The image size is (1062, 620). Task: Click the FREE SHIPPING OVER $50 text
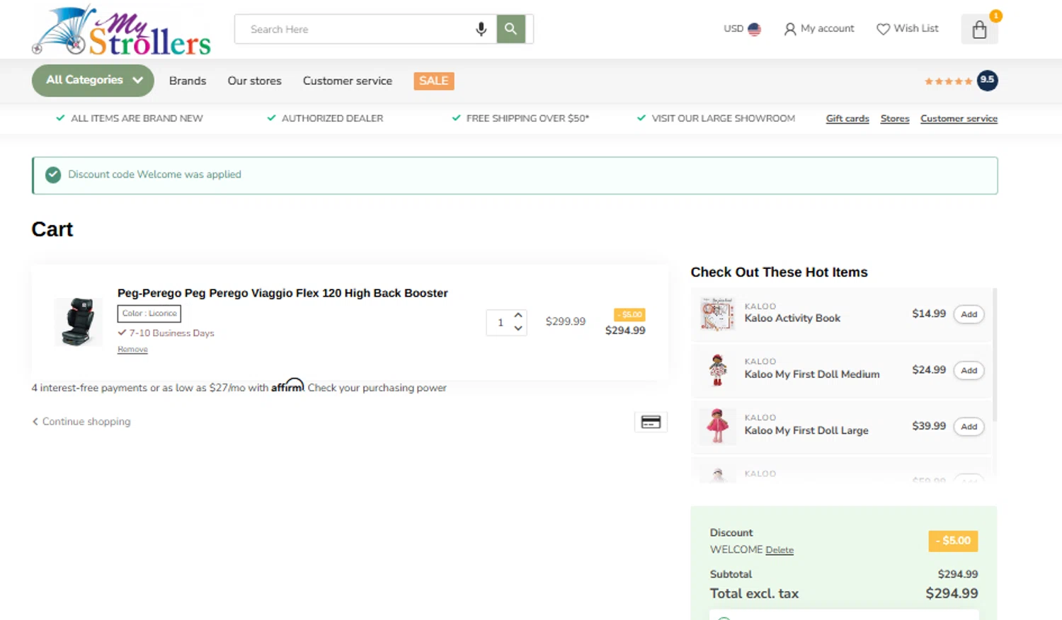coord(527,118)
